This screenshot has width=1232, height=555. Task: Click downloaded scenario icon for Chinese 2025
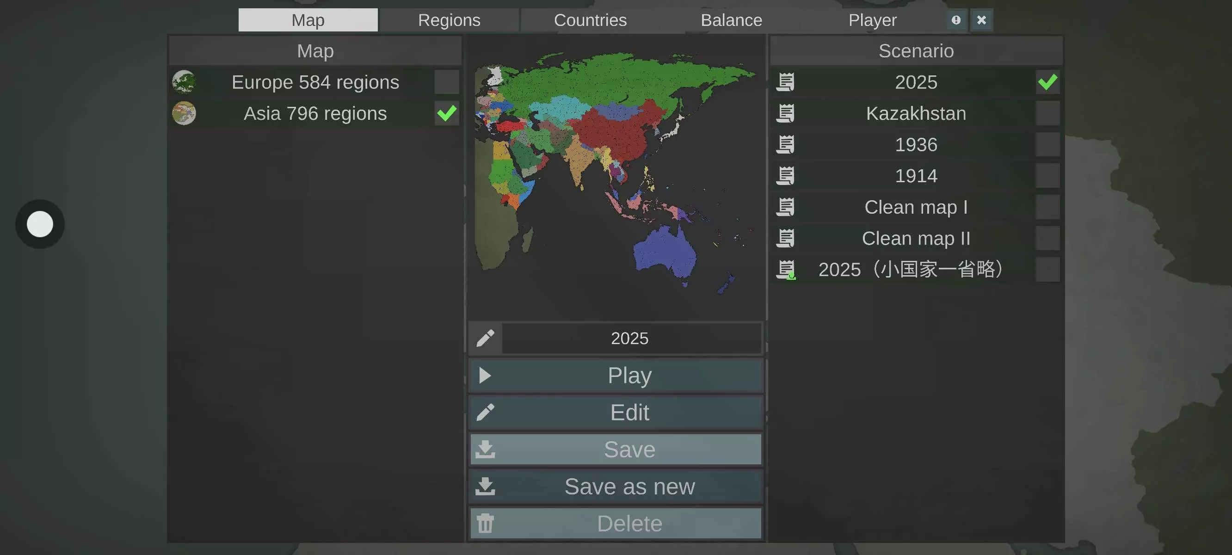click(x=785, y=270)
